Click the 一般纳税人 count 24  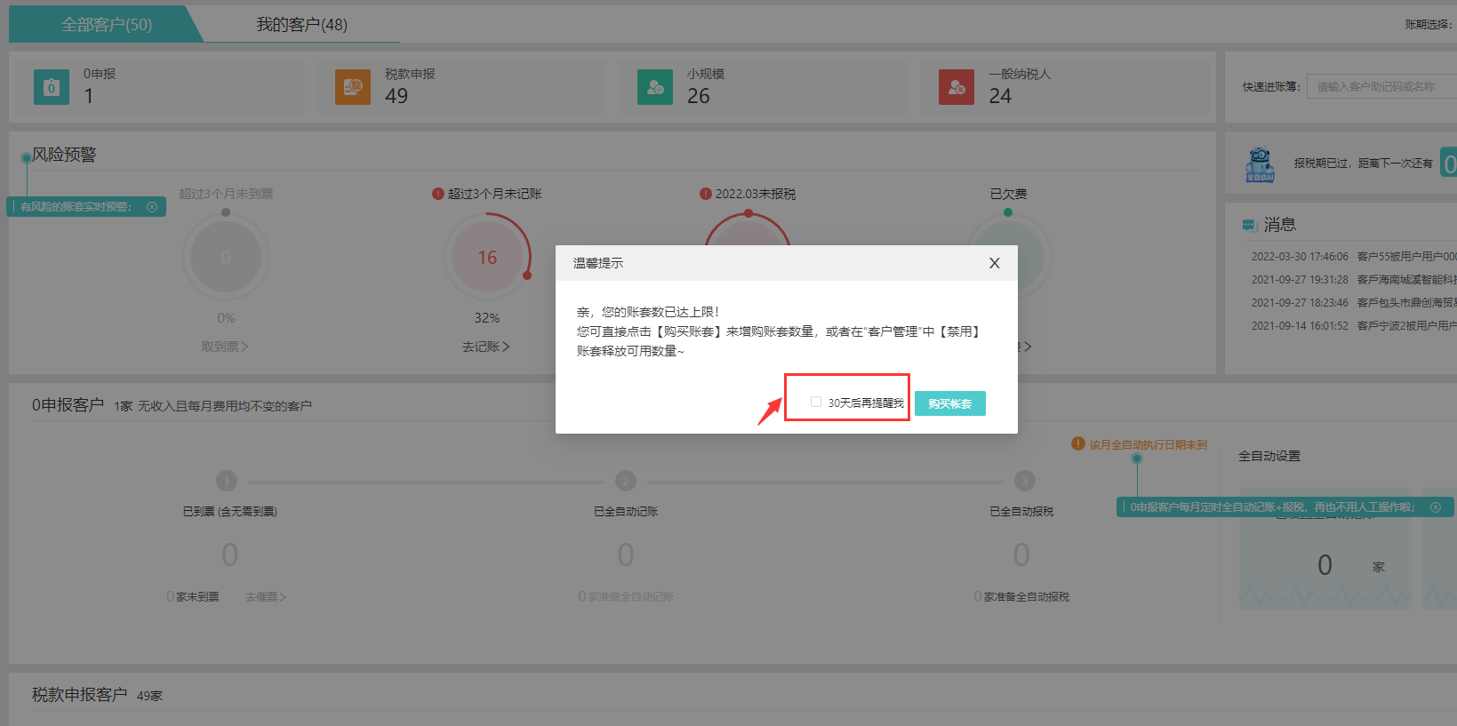tap(1000, 96)
